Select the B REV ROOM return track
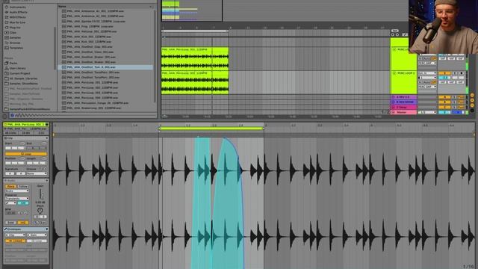Viewport: 478px width, 269px height. (405, 102)
